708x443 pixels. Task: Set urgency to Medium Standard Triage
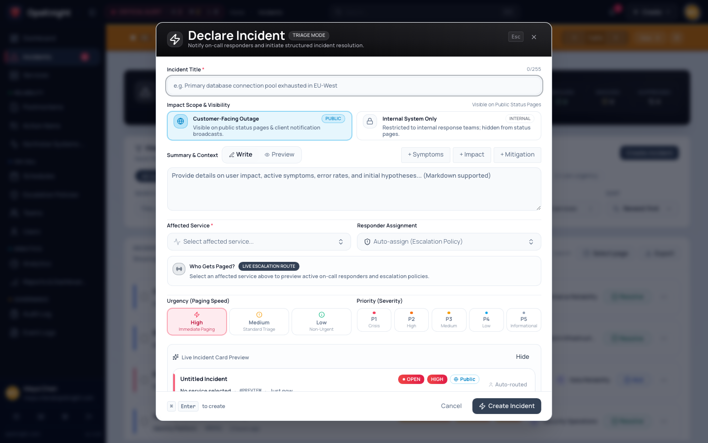click(x=259, y=322)
